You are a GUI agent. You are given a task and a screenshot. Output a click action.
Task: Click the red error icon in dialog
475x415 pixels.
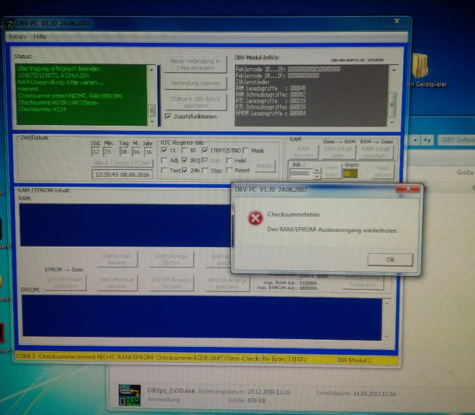pos(255,219)
